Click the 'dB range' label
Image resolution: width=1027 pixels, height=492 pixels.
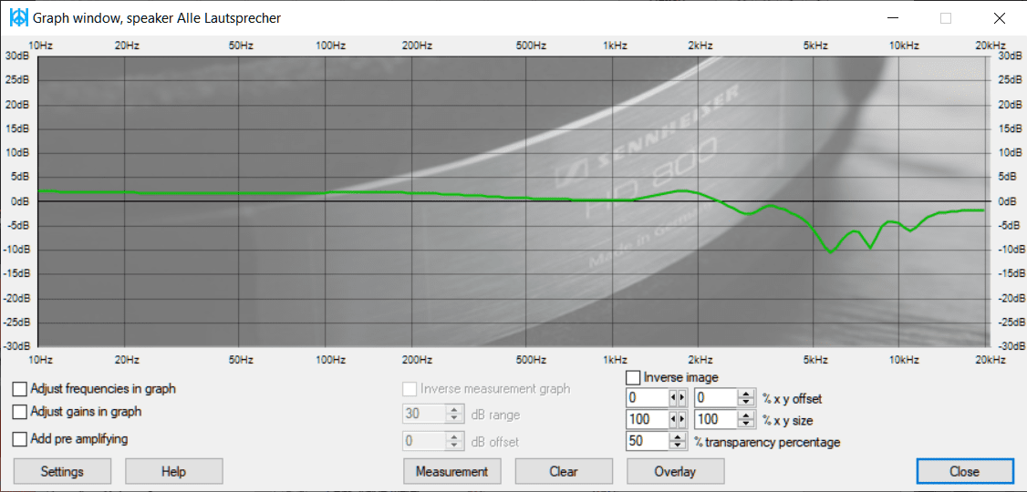[495, 415]
